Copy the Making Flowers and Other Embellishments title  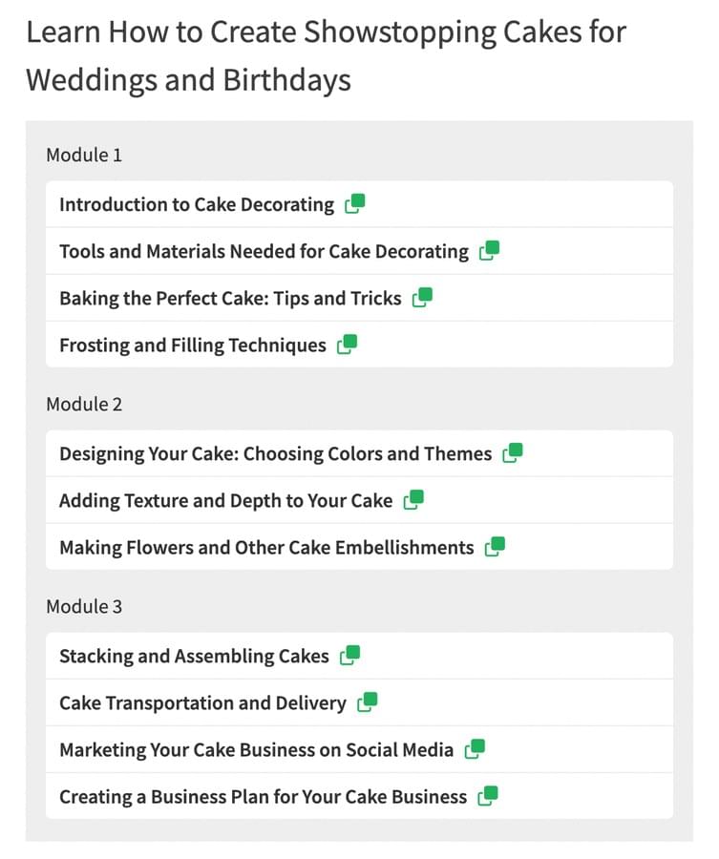(495, 547)
